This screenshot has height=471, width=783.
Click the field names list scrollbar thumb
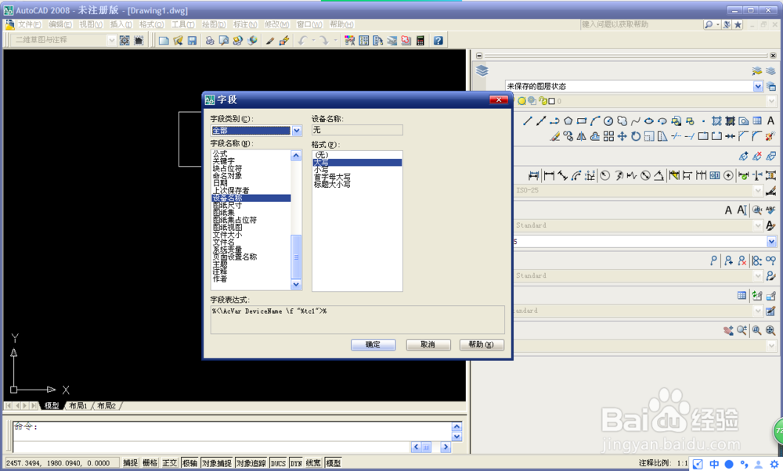[x=296, y=257]
